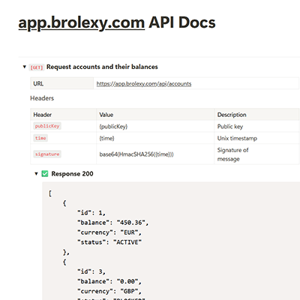300x300 pixels.
Task: Click the "id": 3 line in the response
Action: click(91, 271)
